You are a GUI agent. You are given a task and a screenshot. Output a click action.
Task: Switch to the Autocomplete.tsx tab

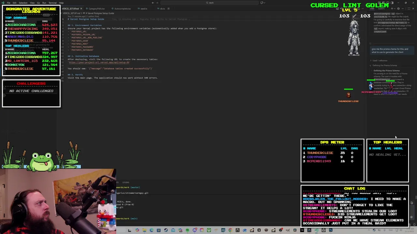tap(122, 9)
